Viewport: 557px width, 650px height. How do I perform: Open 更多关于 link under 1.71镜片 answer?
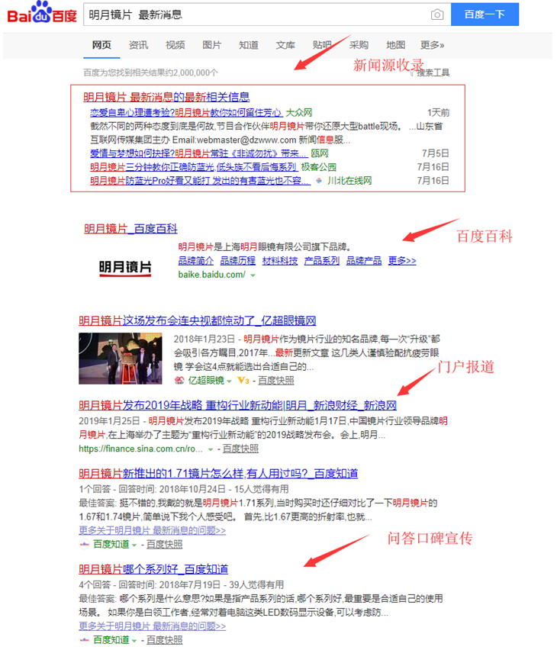pos(152,531)
